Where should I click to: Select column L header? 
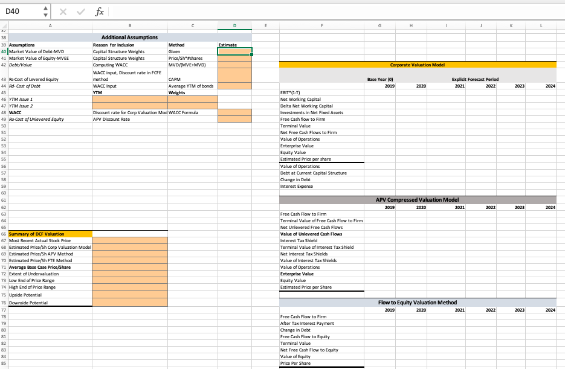tap(541, 25)
